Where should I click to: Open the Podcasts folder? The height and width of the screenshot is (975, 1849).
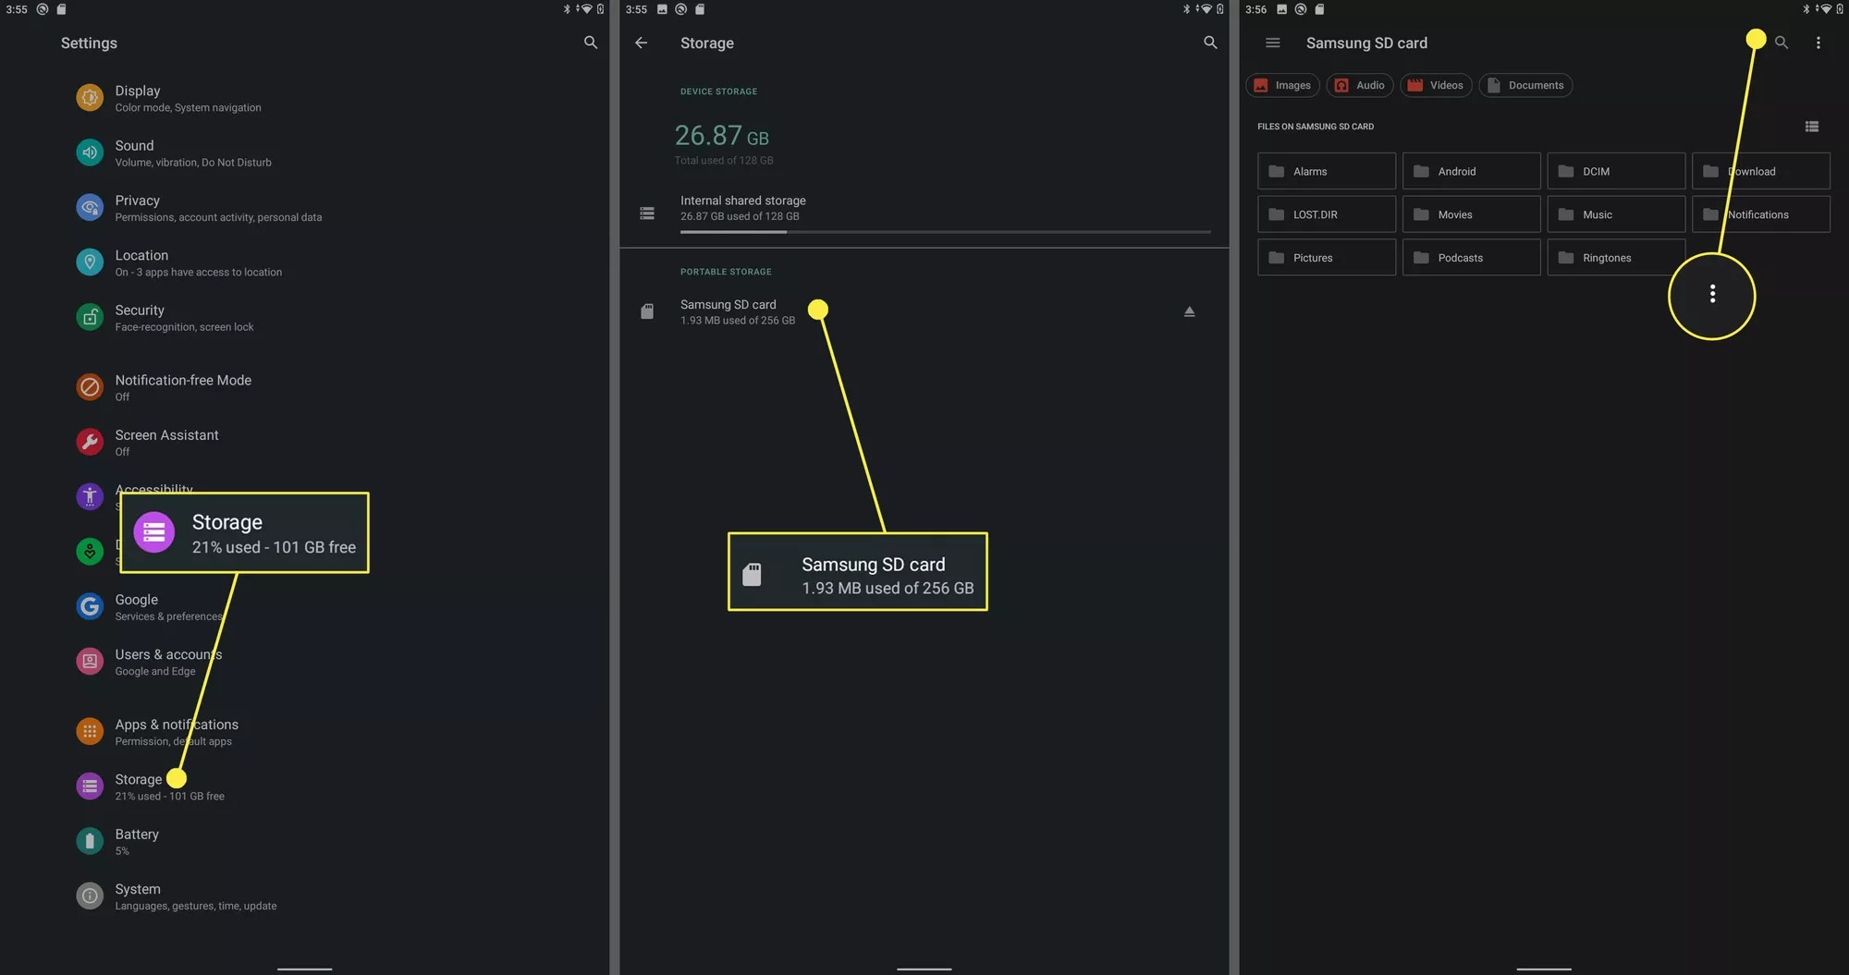pyautogui.click(x=1472, y=258)
